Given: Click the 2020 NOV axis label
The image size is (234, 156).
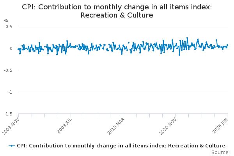Looking at the screenshot, I should [x=168, y=126].
